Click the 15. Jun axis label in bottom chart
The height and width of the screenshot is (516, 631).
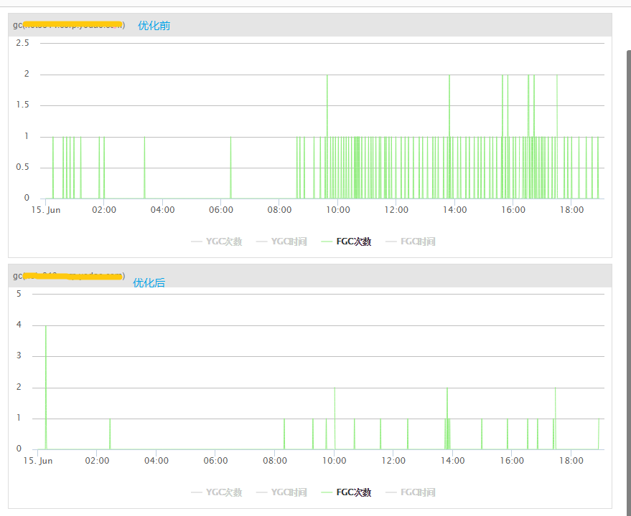(x=38, y=461)
